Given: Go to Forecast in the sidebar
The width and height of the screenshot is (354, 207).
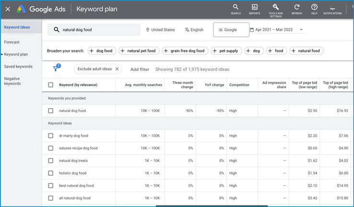Looking at the screenshot, I should (x=12, y=42).
